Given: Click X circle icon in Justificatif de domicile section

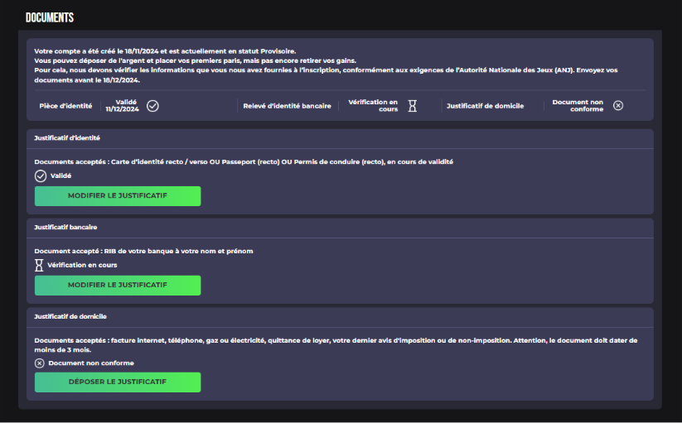Looking at the screenshot, I should 39,363.
